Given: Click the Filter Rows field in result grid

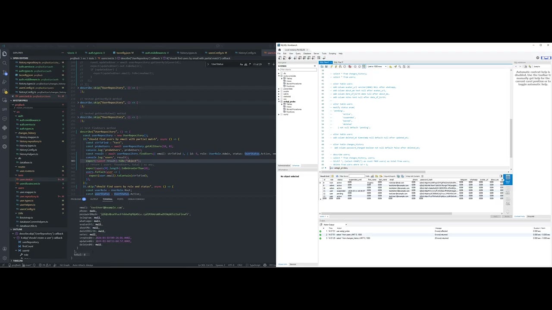Looking at the screenshot, I should click(357, 176).
